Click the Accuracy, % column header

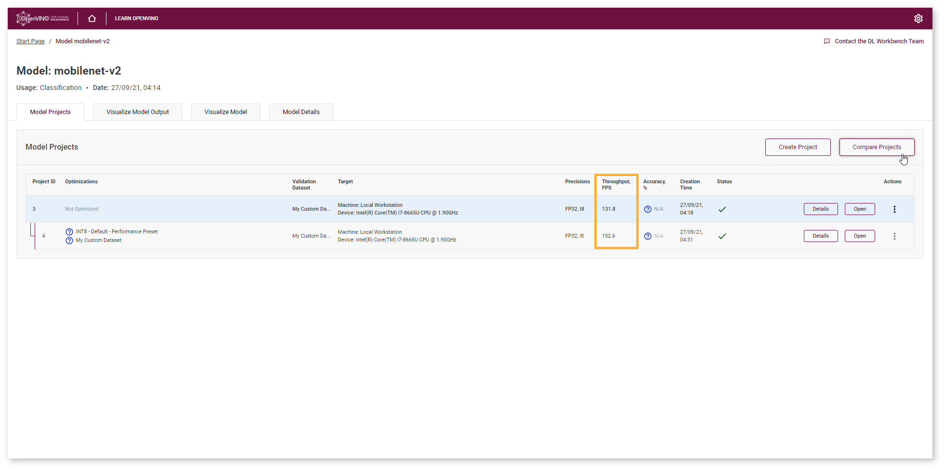pos(655,185)
